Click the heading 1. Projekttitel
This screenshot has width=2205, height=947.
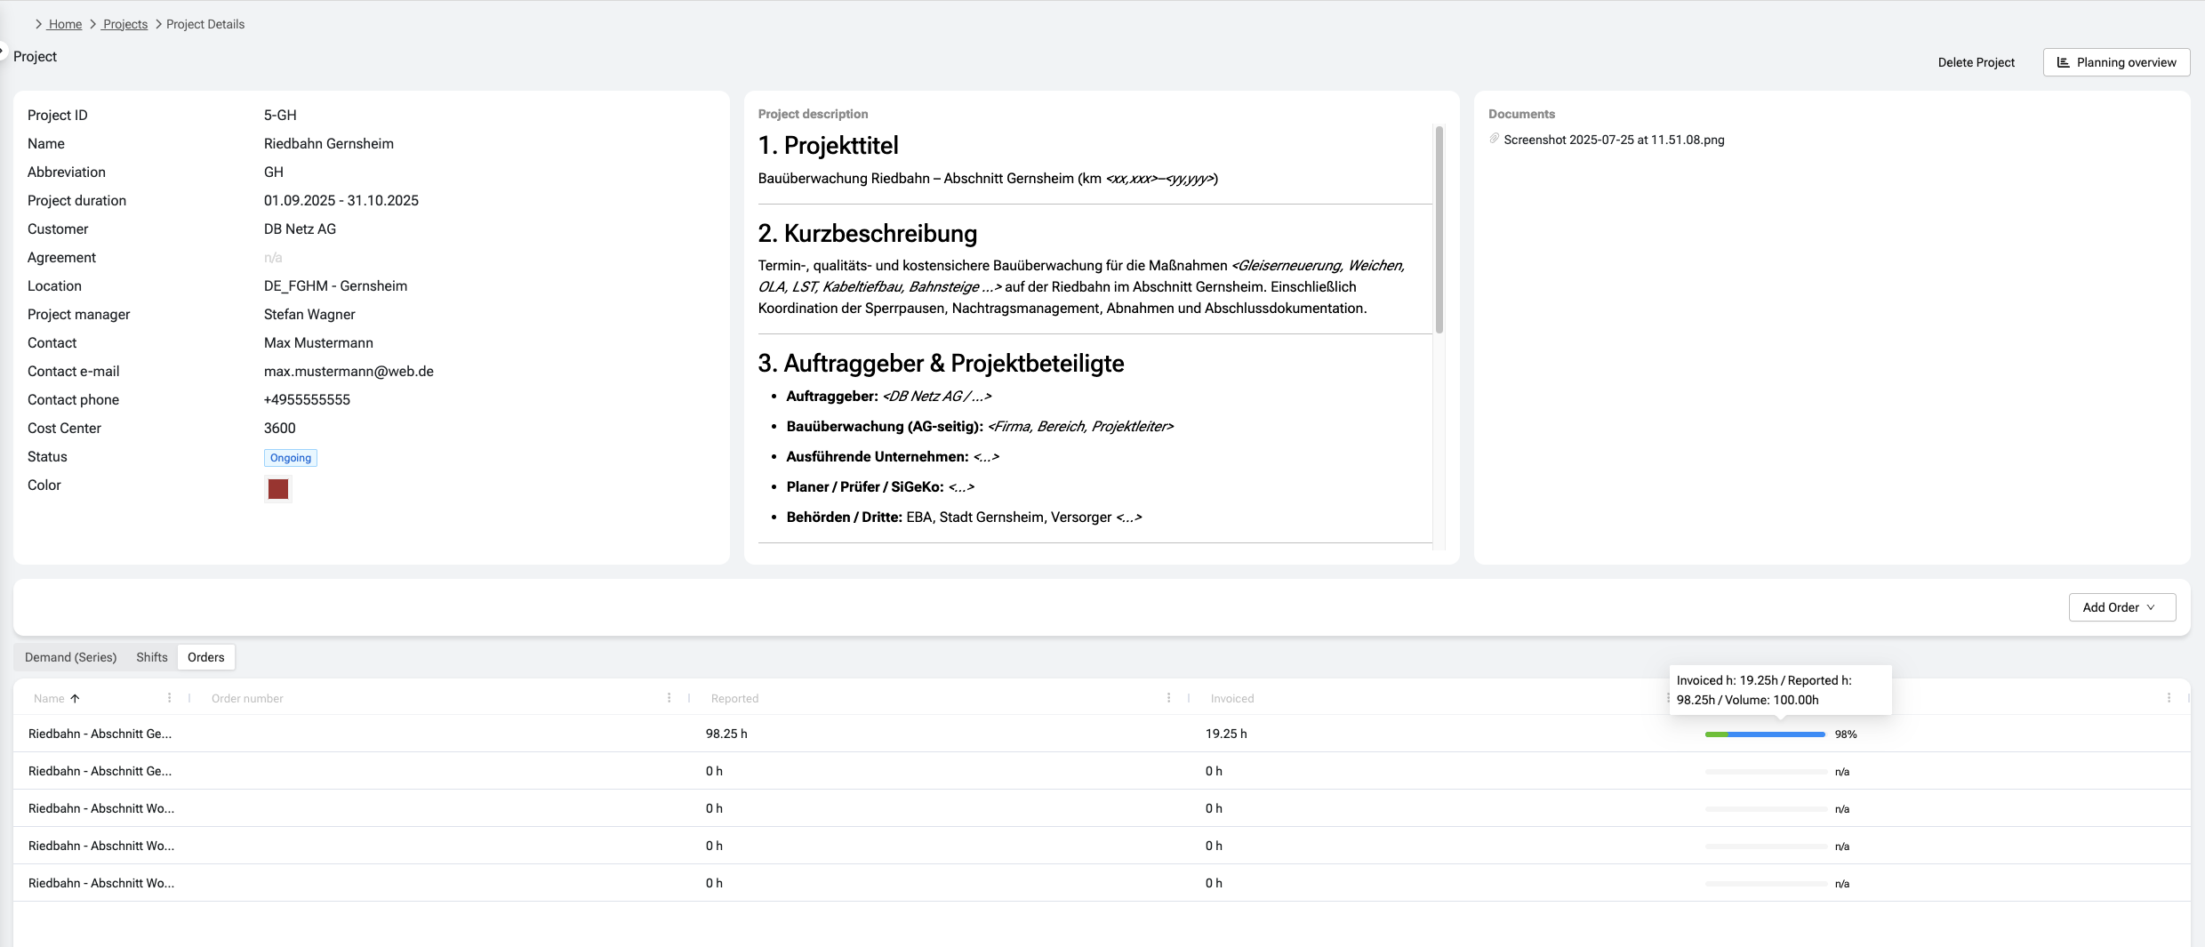pyautogui.click(x=828, y=145)
